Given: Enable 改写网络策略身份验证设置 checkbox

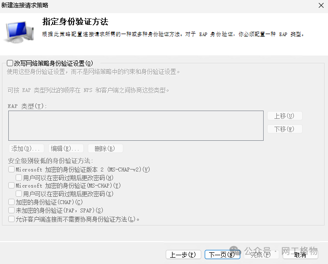Looking at the screenshot, I should click(x=10, y=63).
